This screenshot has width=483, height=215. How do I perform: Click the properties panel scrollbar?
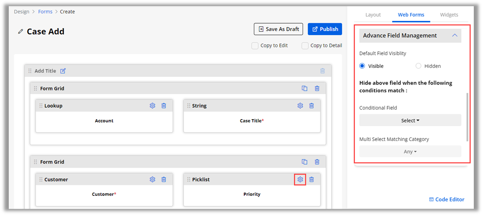(x=467, y=116)
